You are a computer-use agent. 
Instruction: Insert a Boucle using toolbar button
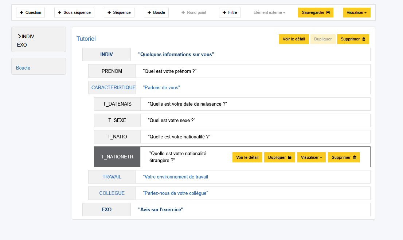(156, 12)
